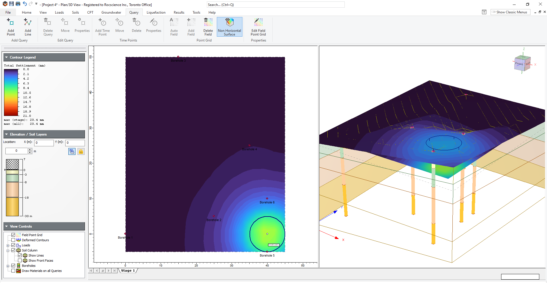Collapse the Soil Column tree node
547x283 pixels.
pyautogui.click(x=8, y=250)
